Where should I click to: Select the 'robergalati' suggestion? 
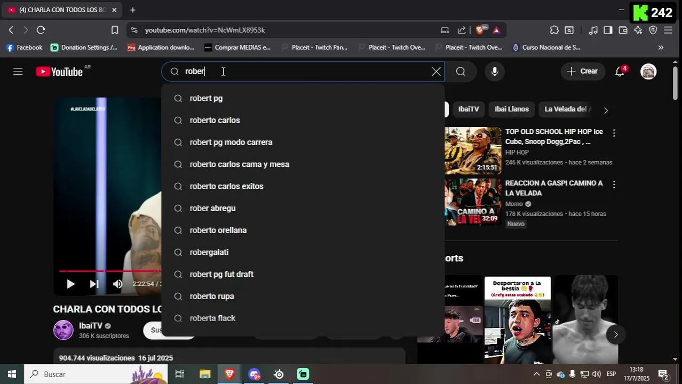[303, 252]
